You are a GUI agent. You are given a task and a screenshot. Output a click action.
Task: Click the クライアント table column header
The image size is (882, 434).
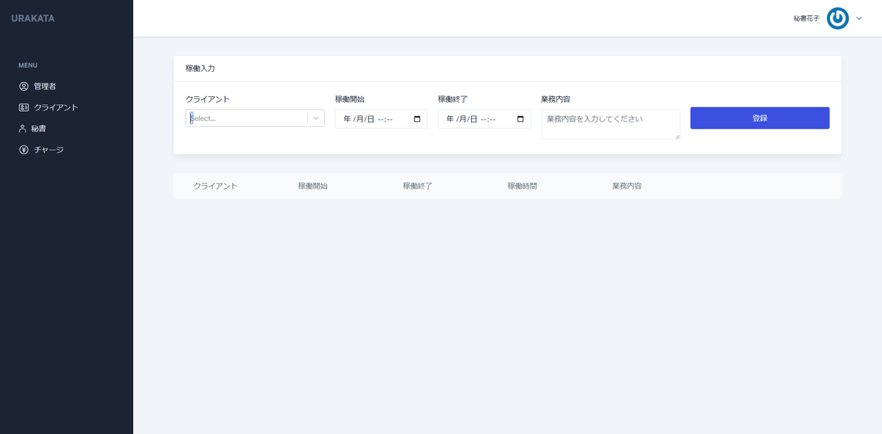point(215,187)
